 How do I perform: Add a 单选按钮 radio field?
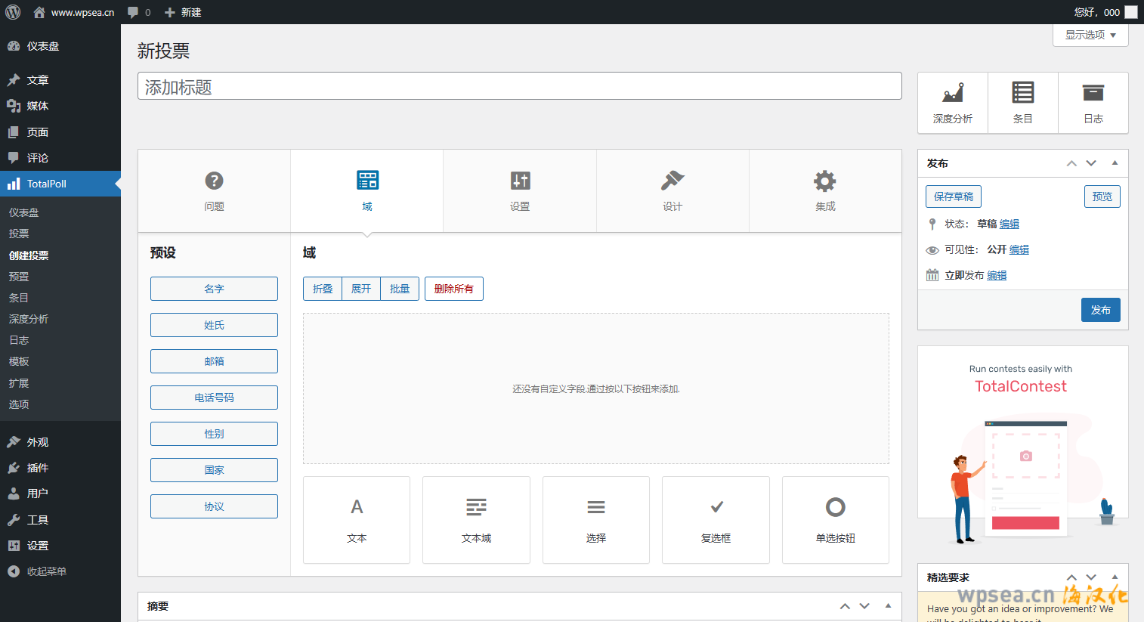(x=835, y=520)
